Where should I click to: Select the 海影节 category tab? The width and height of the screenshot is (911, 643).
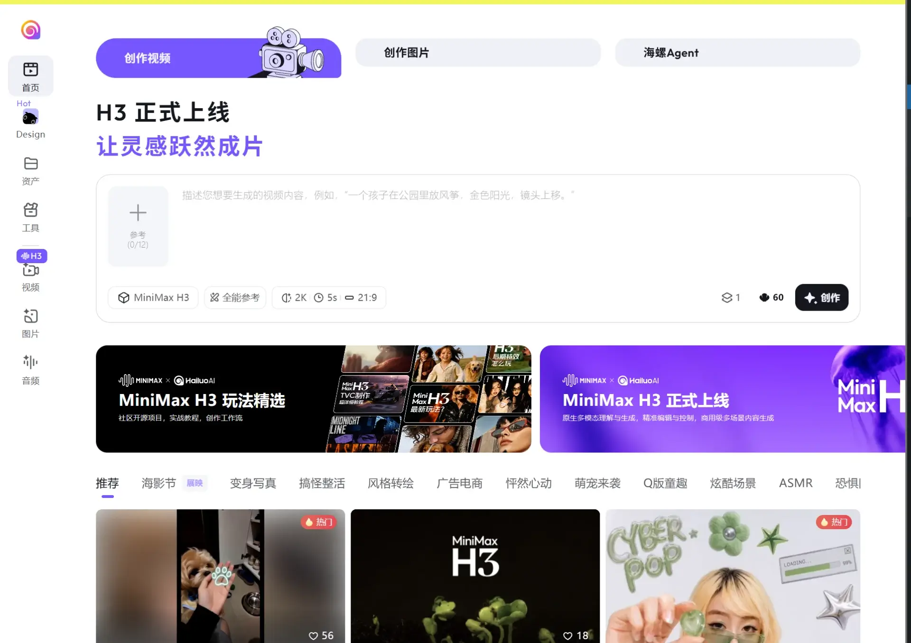159,483
